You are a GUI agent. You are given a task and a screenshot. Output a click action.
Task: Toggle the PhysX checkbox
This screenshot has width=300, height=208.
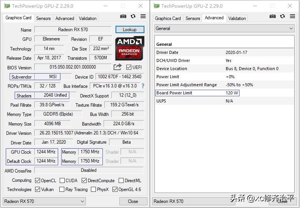[x=93, y=189]
